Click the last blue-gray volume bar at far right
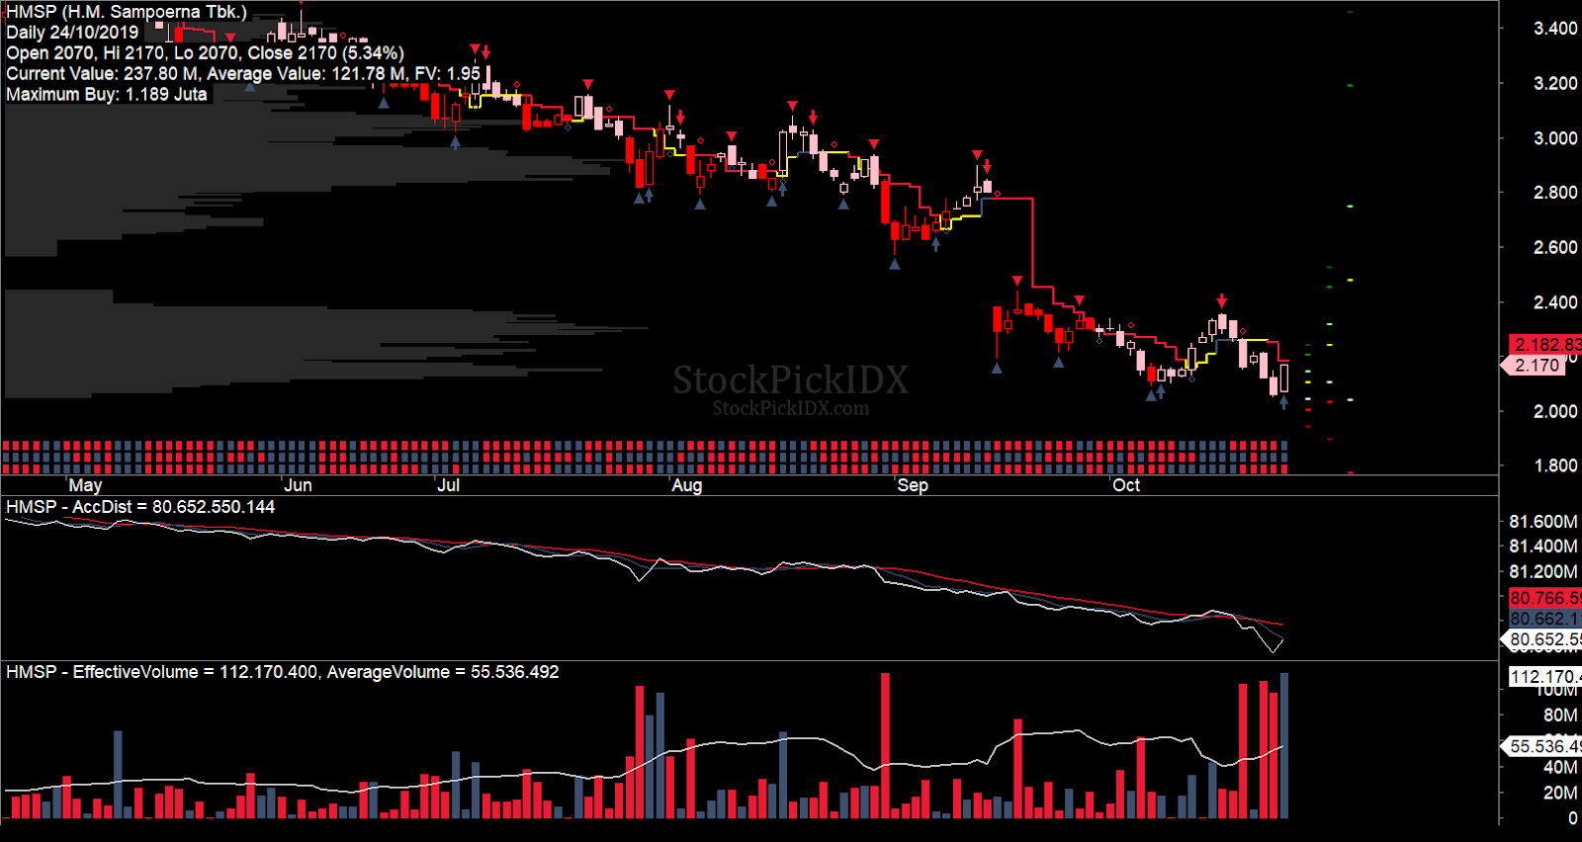 point(1284,745)
